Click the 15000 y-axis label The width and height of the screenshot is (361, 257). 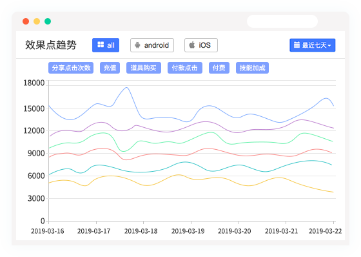[34, 108]
